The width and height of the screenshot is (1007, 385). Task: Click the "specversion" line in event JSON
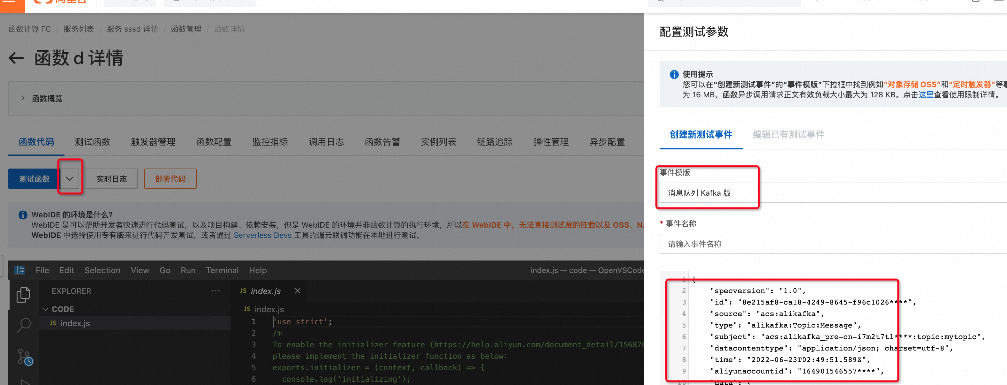[758, 291]
